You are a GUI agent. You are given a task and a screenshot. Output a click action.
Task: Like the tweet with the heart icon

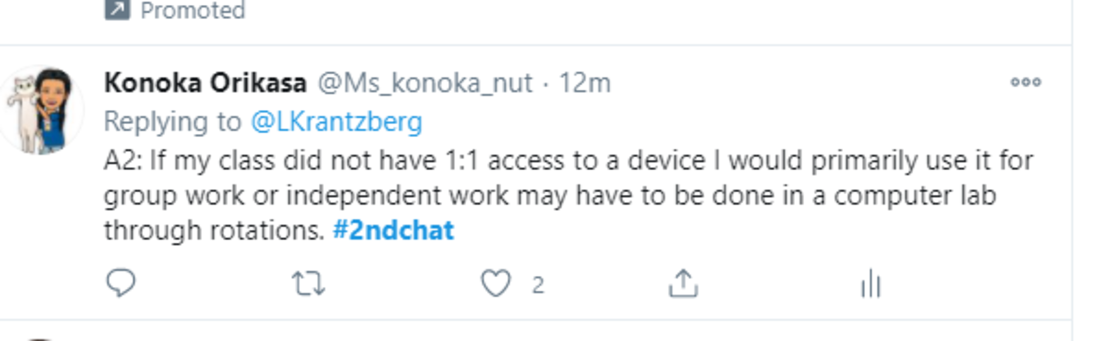(495, 283)
